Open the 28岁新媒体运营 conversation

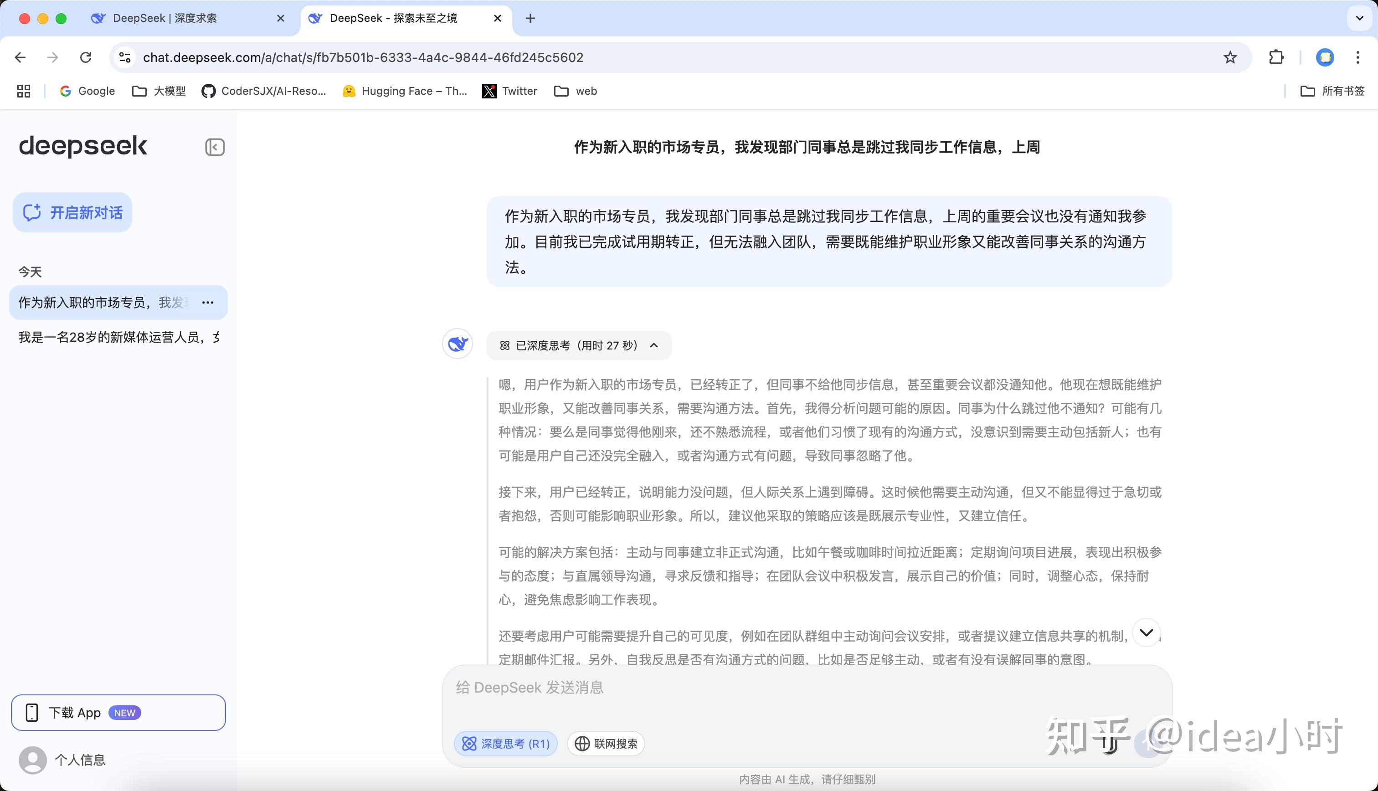click(x=118, y=337)
